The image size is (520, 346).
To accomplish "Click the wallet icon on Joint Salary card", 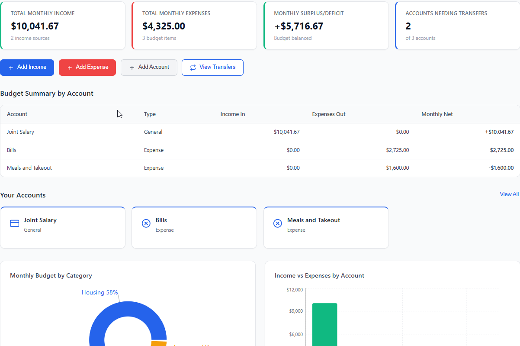I will click(x=14, y=223).
